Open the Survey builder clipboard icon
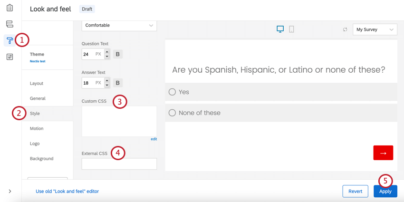The height and width of the screenshot is (202, 404). tap(10, 8)
